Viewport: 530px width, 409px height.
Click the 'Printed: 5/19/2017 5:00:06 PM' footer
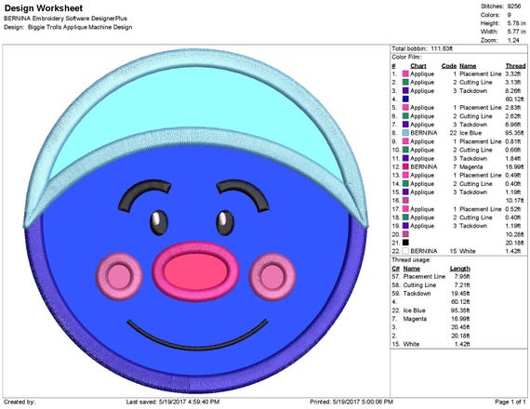point(351,402)
